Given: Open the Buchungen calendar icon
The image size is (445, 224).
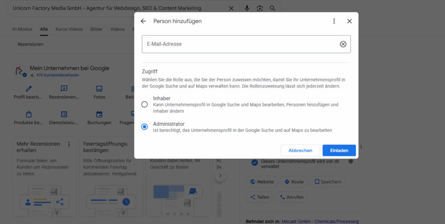Looking at the screenshot, I should [x=99, y=115].
